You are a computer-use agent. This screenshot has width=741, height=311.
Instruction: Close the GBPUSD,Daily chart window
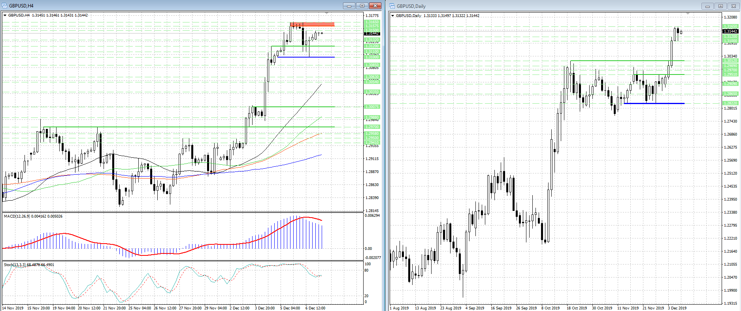pos(733,6)
